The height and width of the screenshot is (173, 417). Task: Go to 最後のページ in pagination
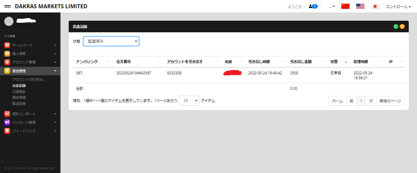390,101
